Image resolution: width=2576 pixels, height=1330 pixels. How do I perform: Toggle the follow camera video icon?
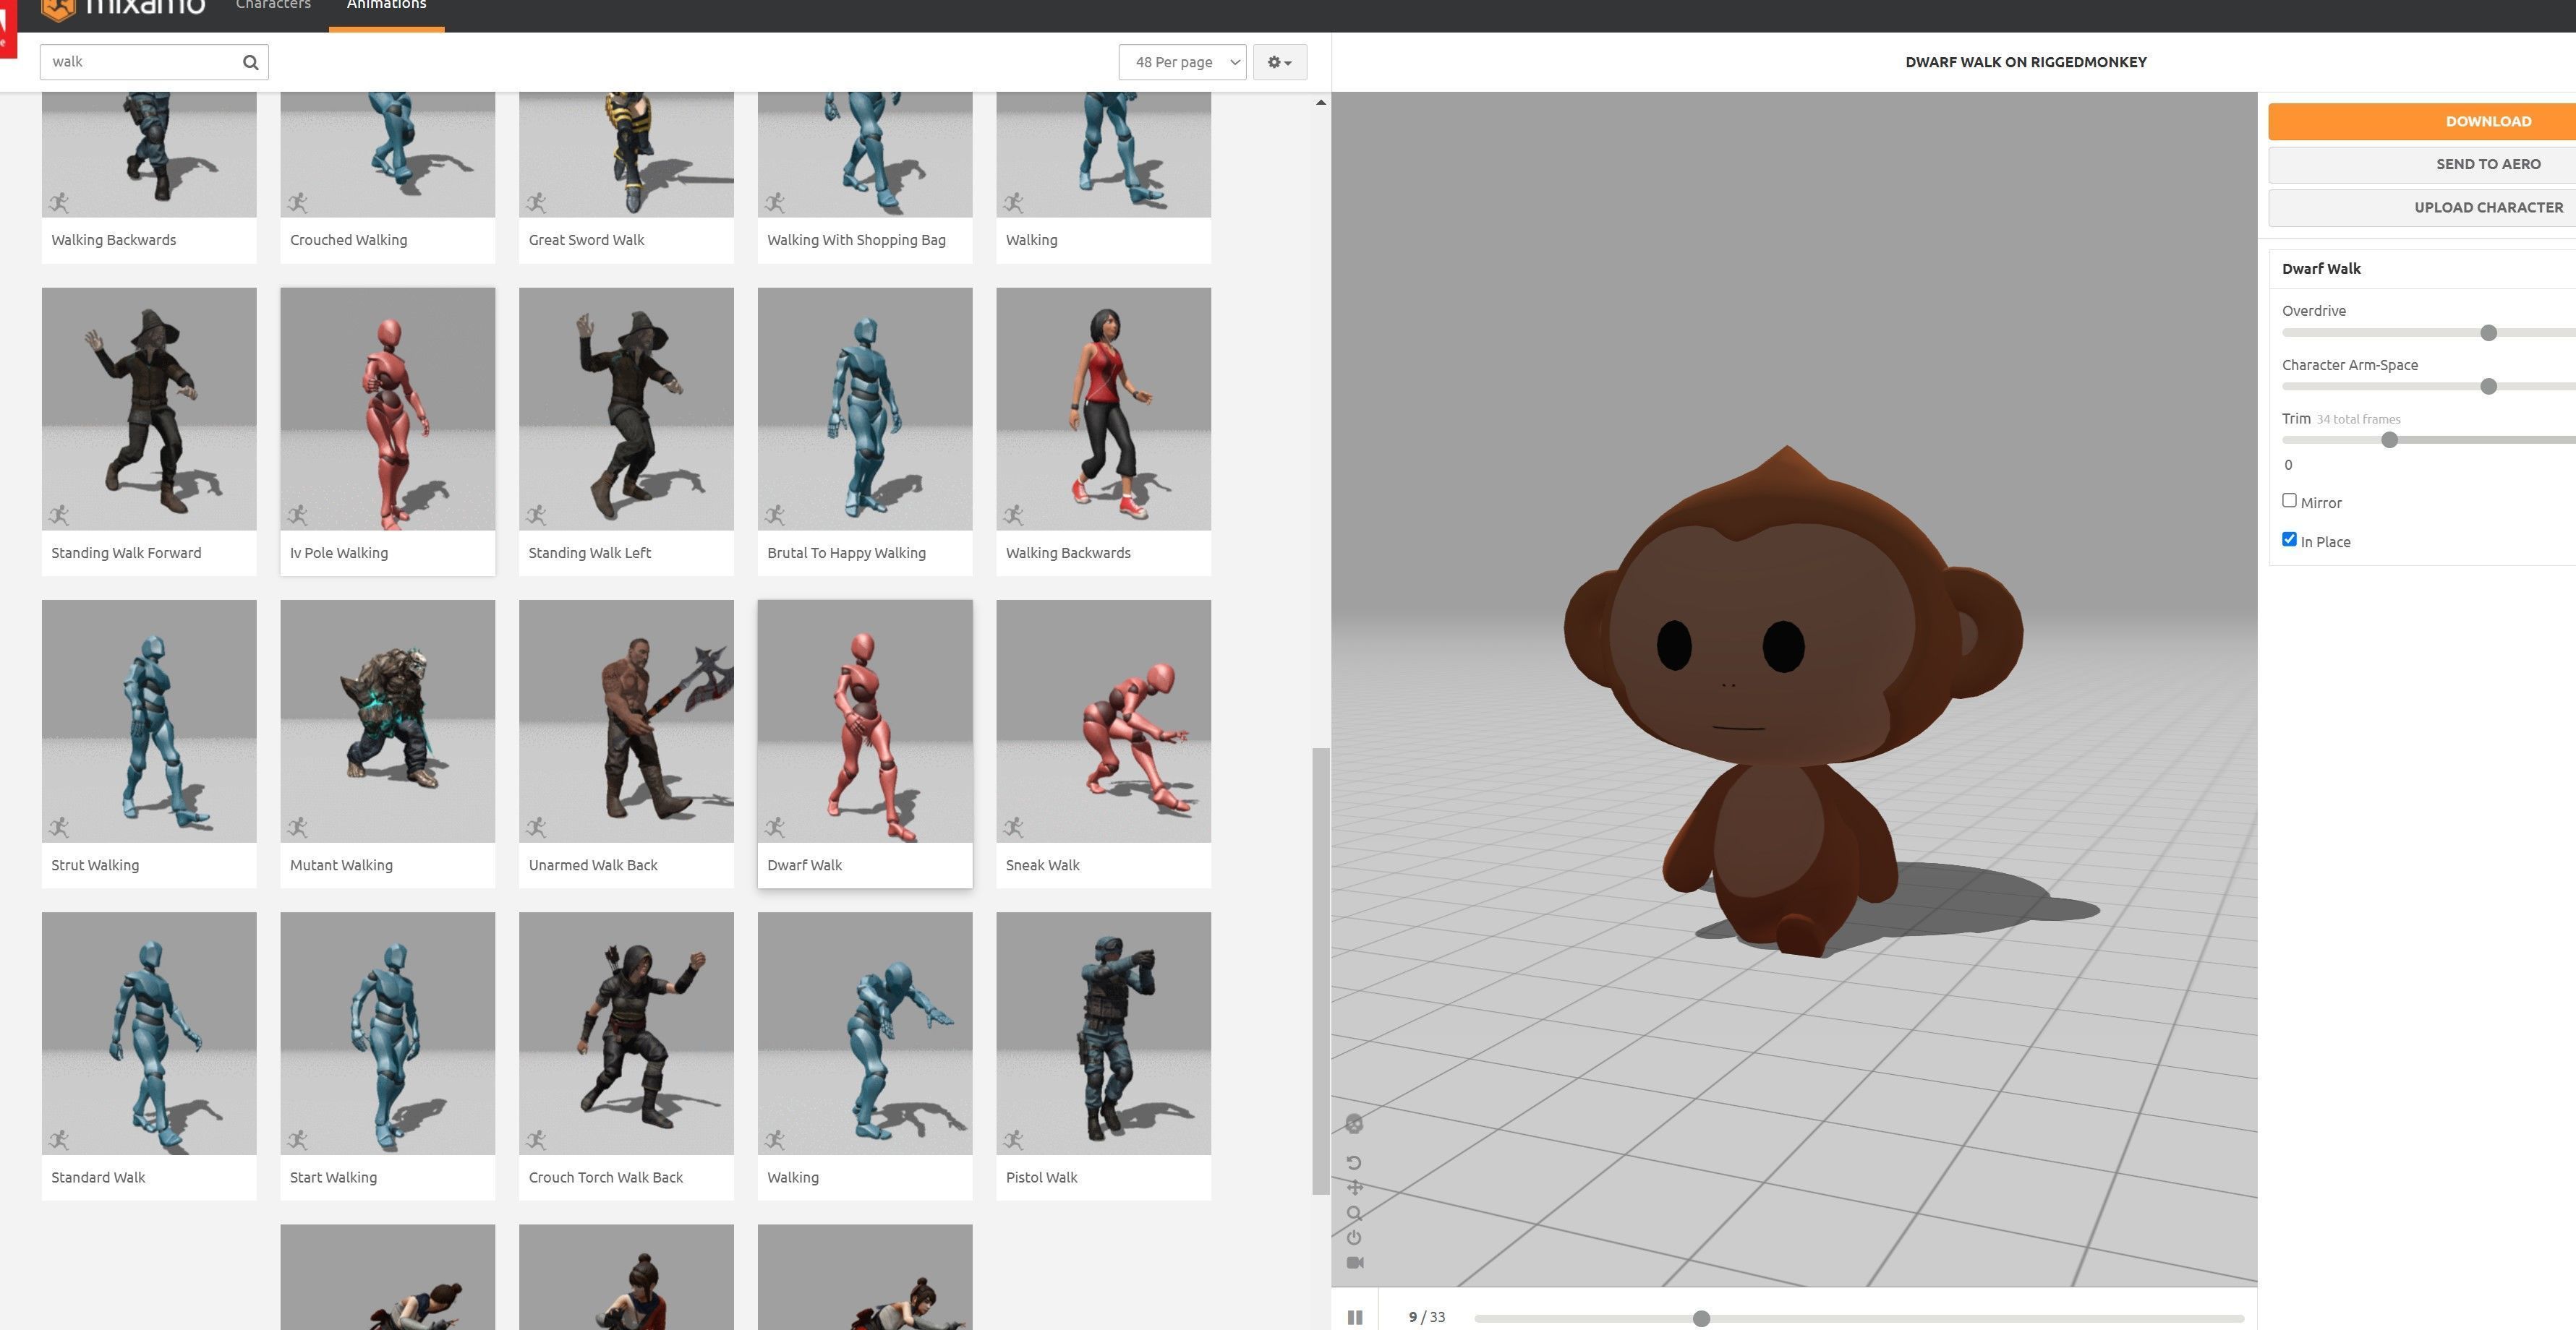[1354, 1263]
